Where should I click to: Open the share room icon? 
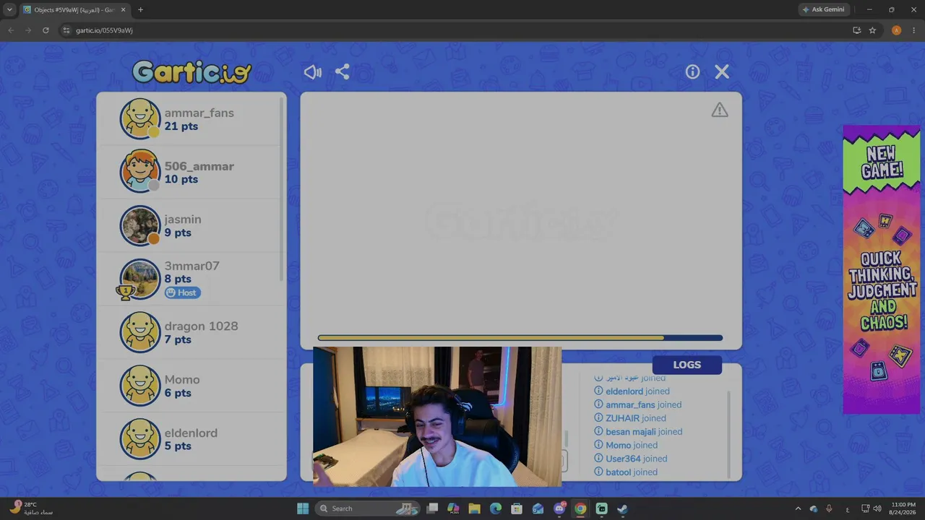click(x=343, y=72)
